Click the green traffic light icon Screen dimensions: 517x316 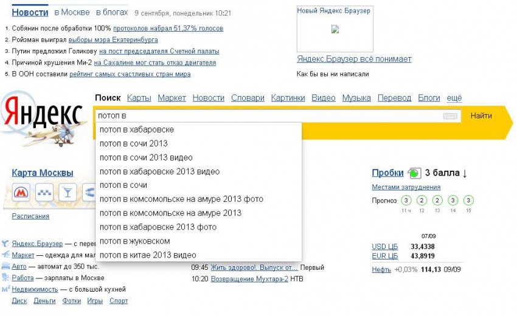[x=414, y=173]
